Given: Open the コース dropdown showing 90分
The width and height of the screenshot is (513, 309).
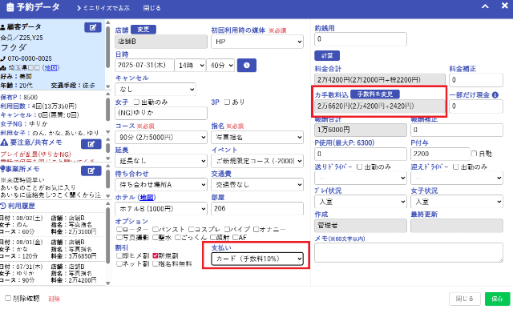Looking at the screenshot, I should 161,137.
